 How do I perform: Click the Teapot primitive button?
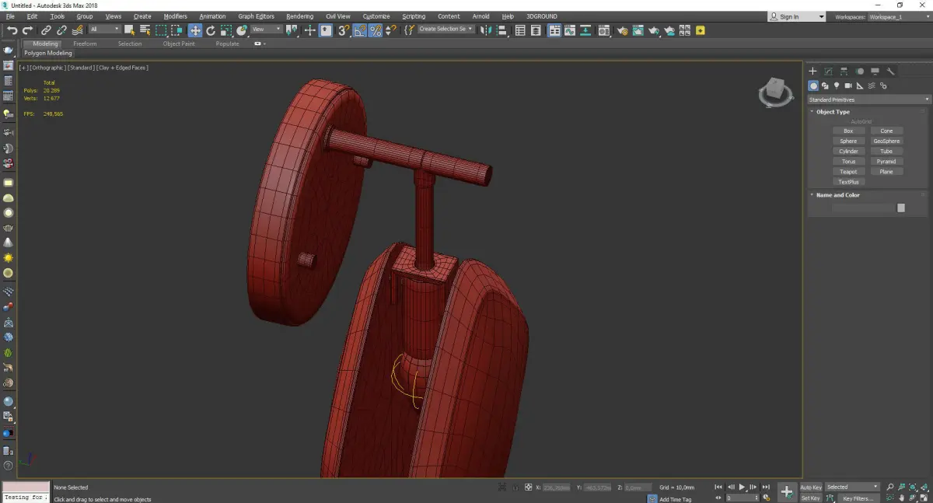click(848, 172)
